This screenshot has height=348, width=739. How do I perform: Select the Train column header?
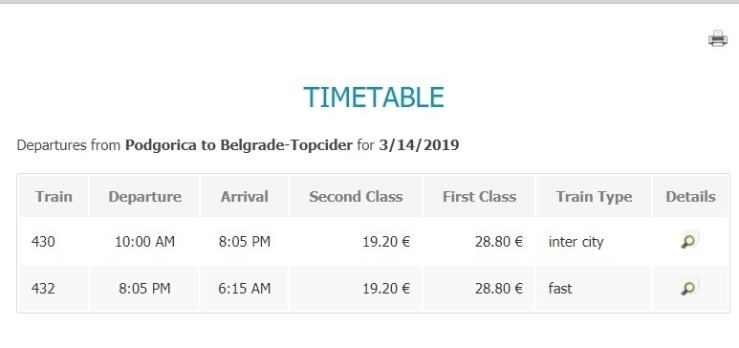(54, 197)
